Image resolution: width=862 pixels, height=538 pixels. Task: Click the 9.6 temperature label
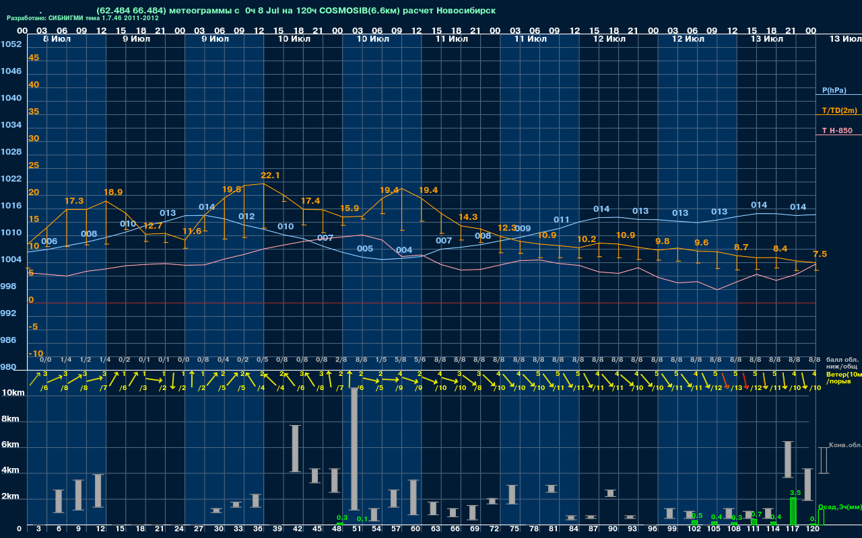702,243
